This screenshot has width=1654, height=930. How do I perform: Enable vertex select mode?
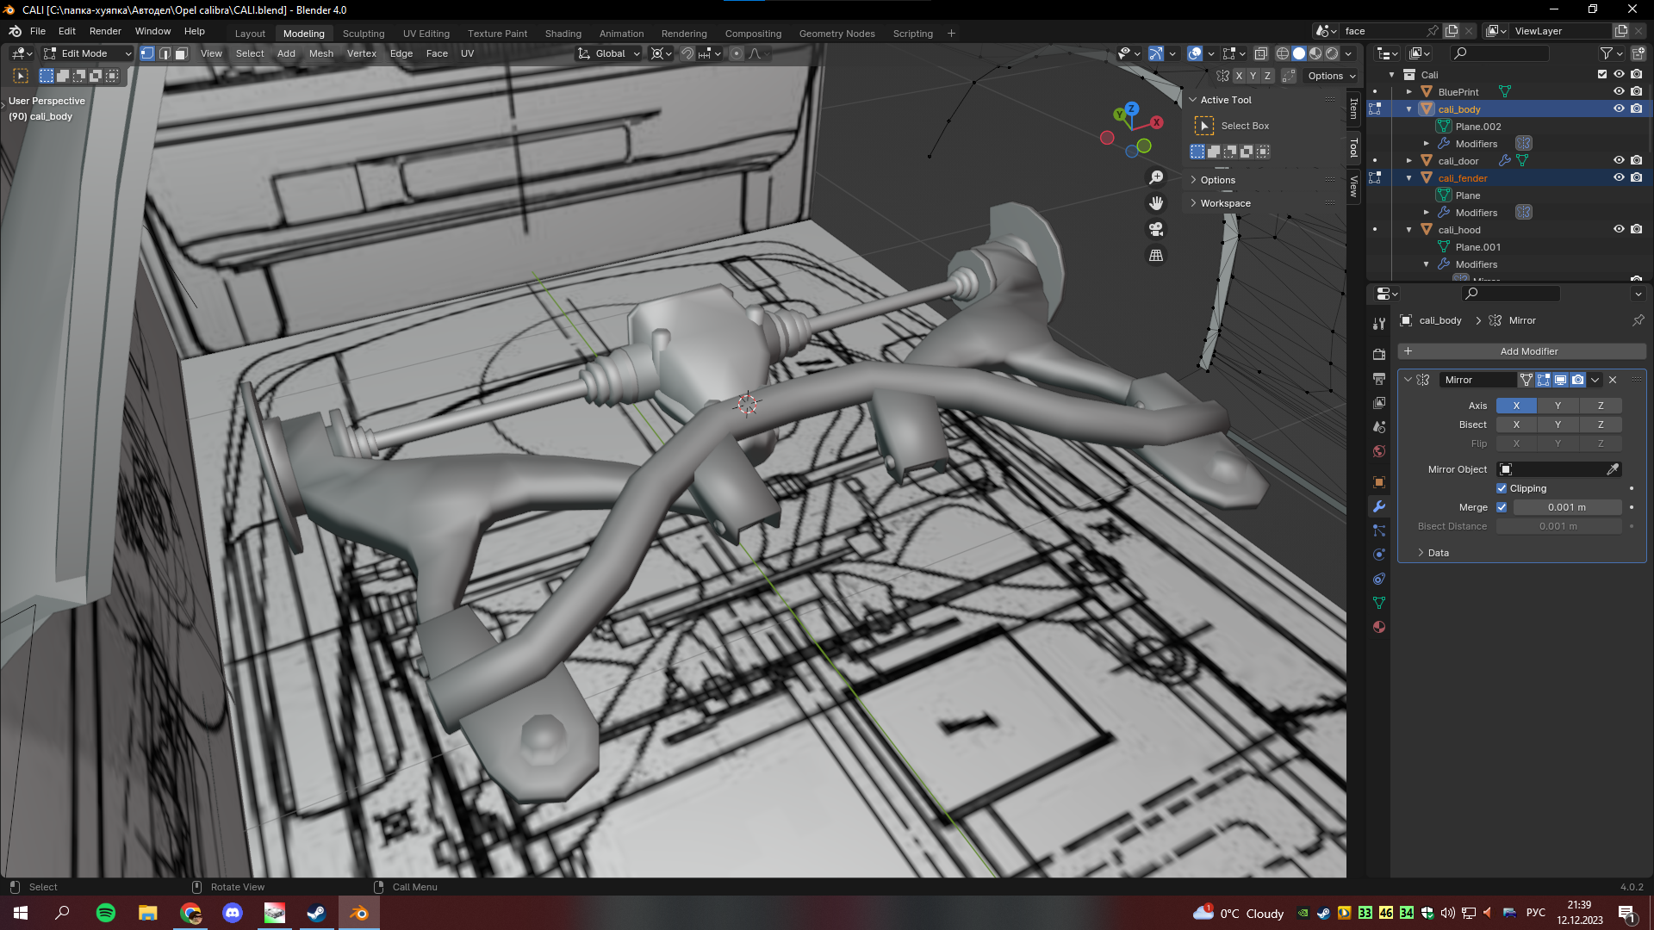pos(147,53)
